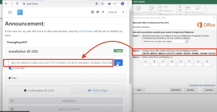Screen dimensions: 217x112
Task: Expand the Supprimer dropdown arrow in Excel
Action: [174, 11]
